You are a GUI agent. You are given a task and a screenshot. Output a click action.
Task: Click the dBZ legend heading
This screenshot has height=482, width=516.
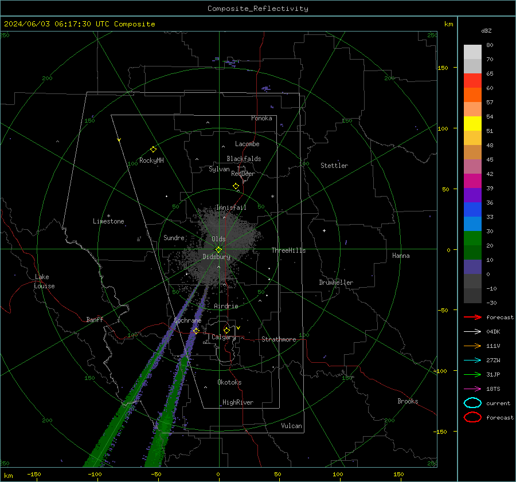(x=486, y=30)
